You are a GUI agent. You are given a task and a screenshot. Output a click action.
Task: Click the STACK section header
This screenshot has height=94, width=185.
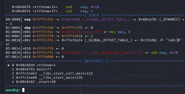[94, 15]
